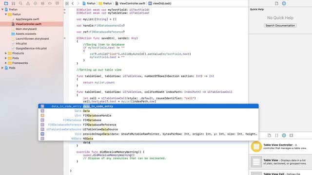Show the Quick Help inspector icon

tap(284, 3)
